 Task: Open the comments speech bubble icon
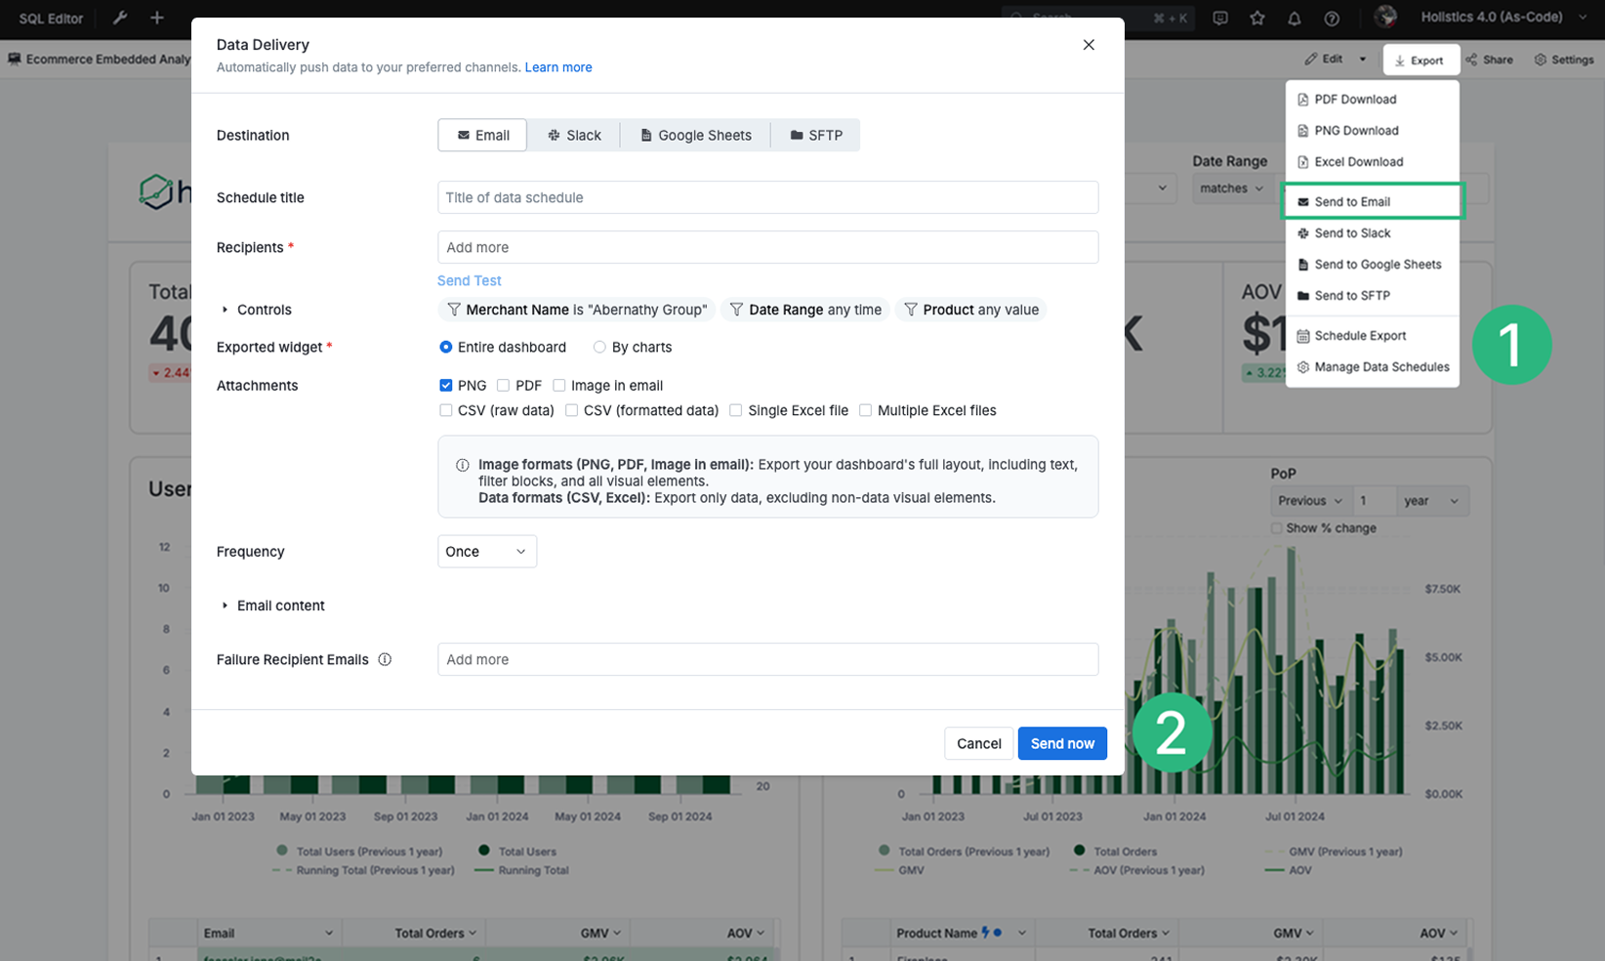click(x=1220, y=18)
